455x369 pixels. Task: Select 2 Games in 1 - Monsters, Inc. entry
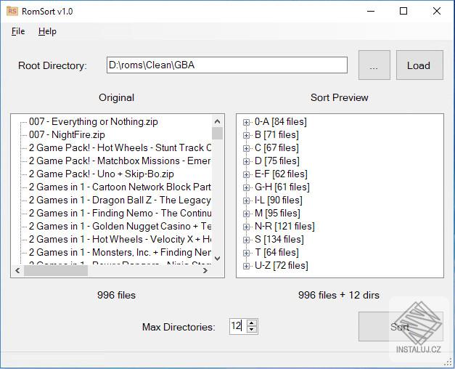click(x=120, y=252)
